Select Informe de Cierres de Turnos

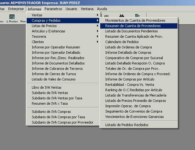(x=63, y=74)
